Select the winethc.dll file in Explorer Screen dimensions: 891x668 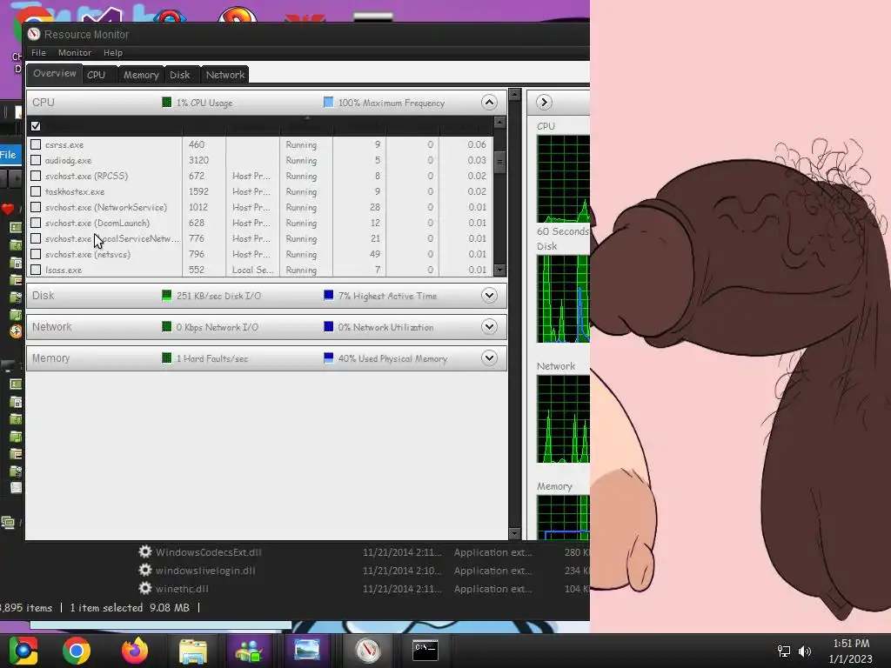tap(182, 589)
